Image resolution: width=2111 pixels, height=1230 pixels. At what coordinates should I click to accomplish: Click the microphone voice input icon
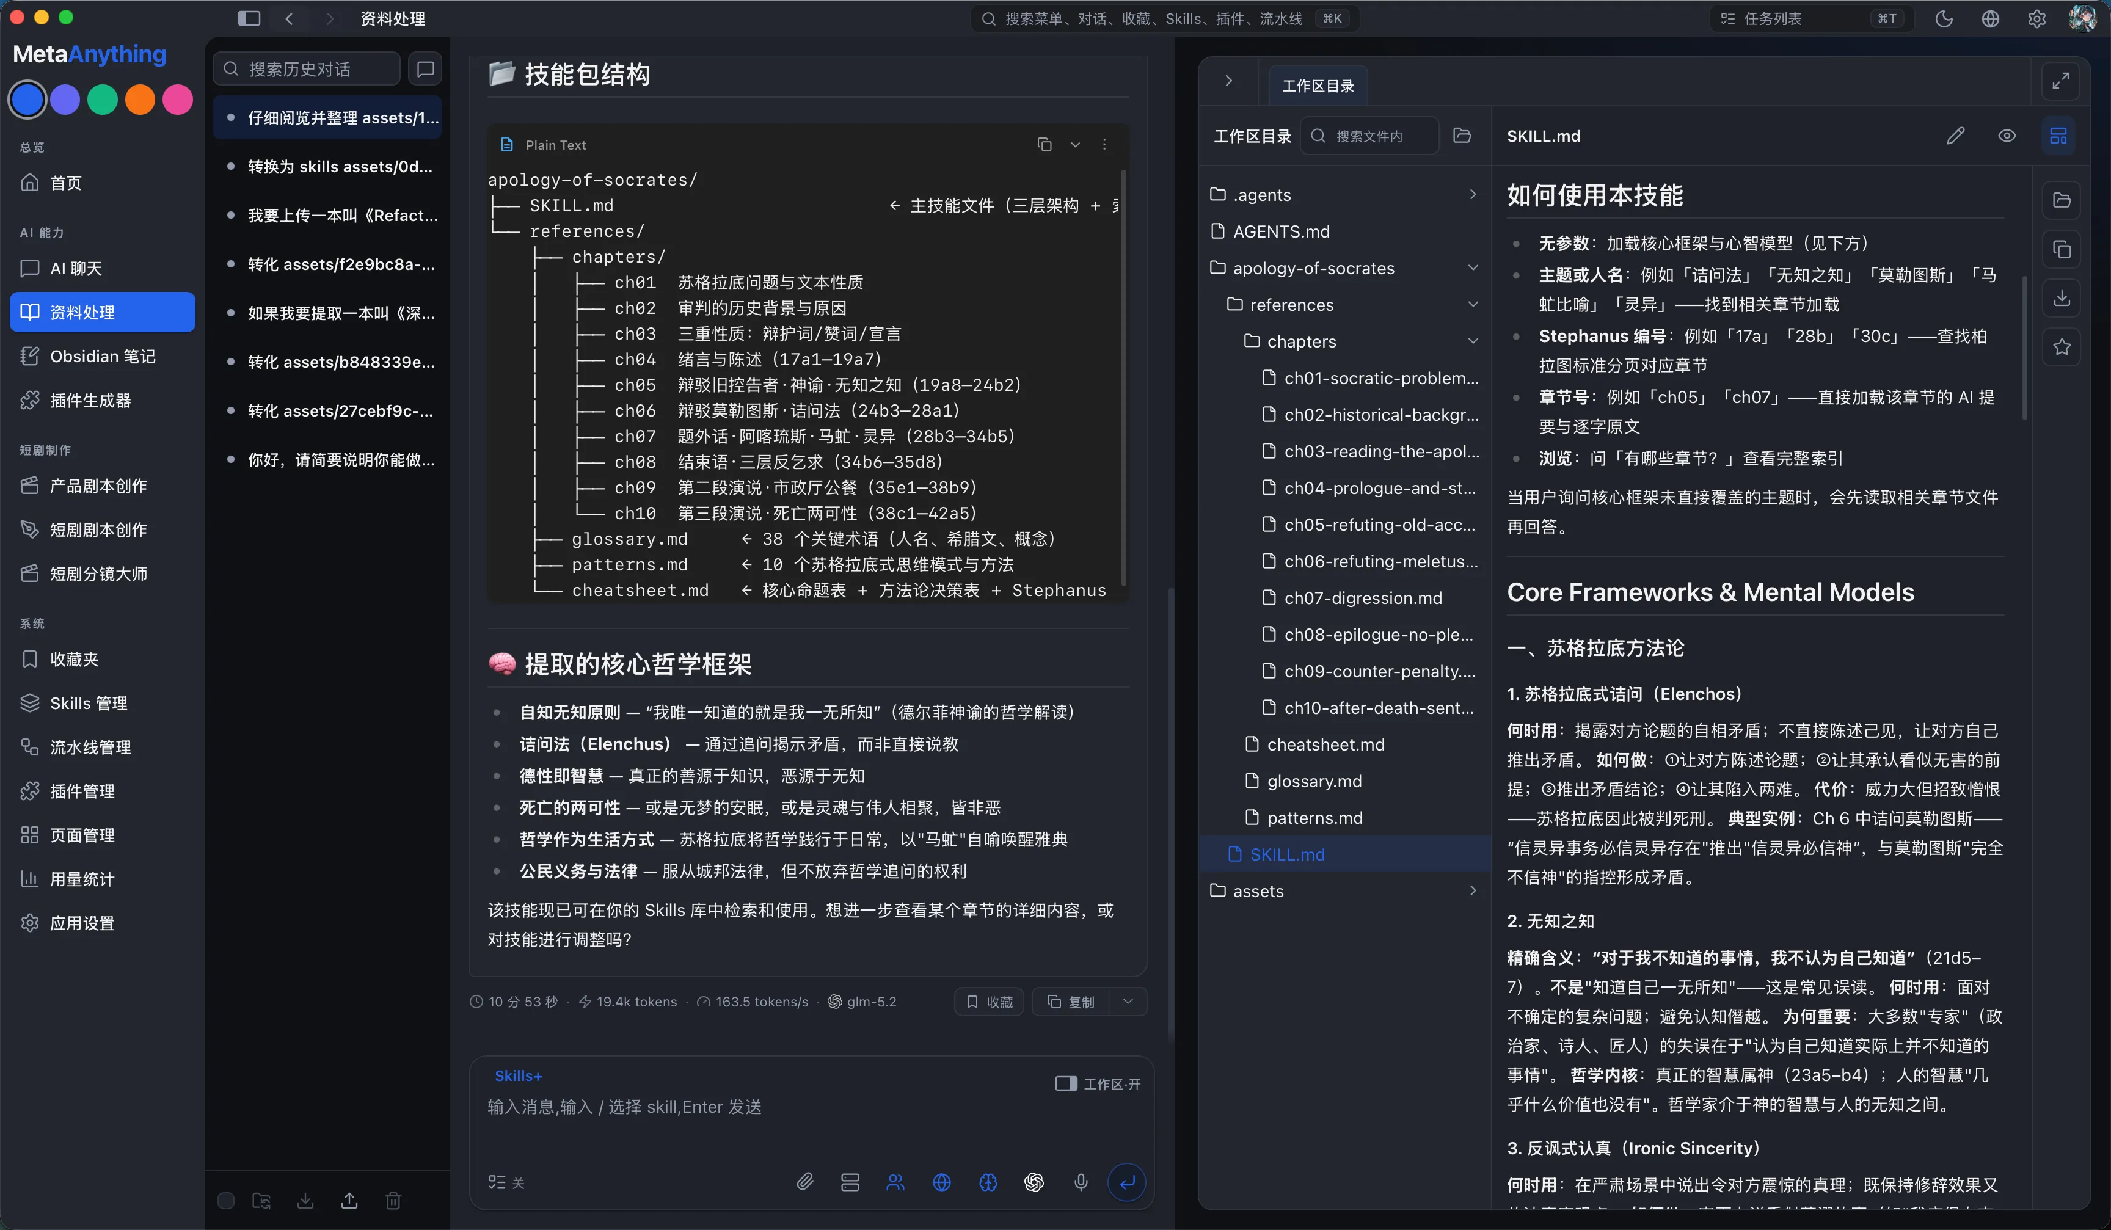click(1081, 1181)
